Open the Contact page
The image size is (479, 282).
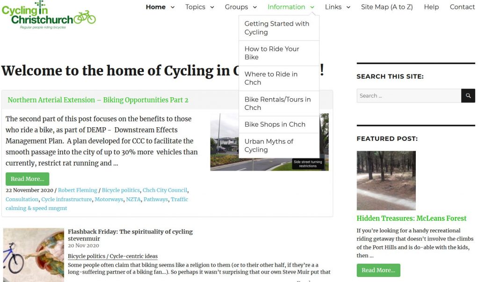coord(462,7)
